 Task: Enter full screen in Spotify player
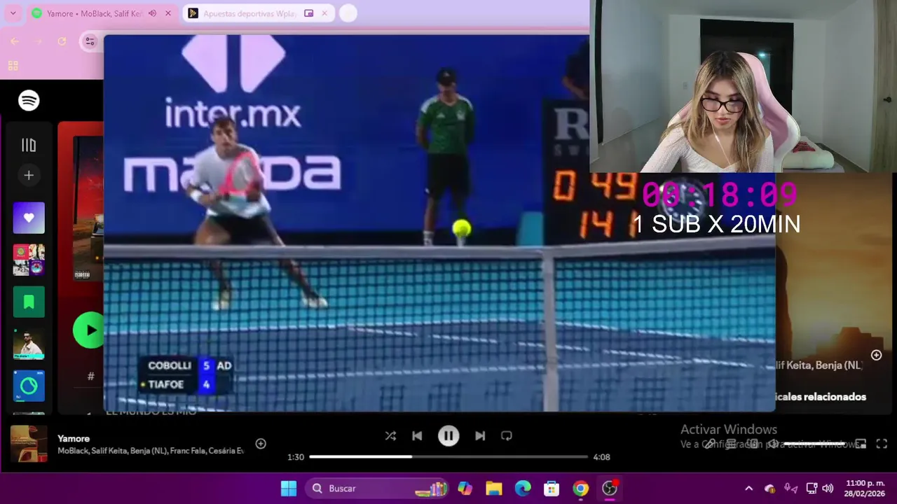882,444
